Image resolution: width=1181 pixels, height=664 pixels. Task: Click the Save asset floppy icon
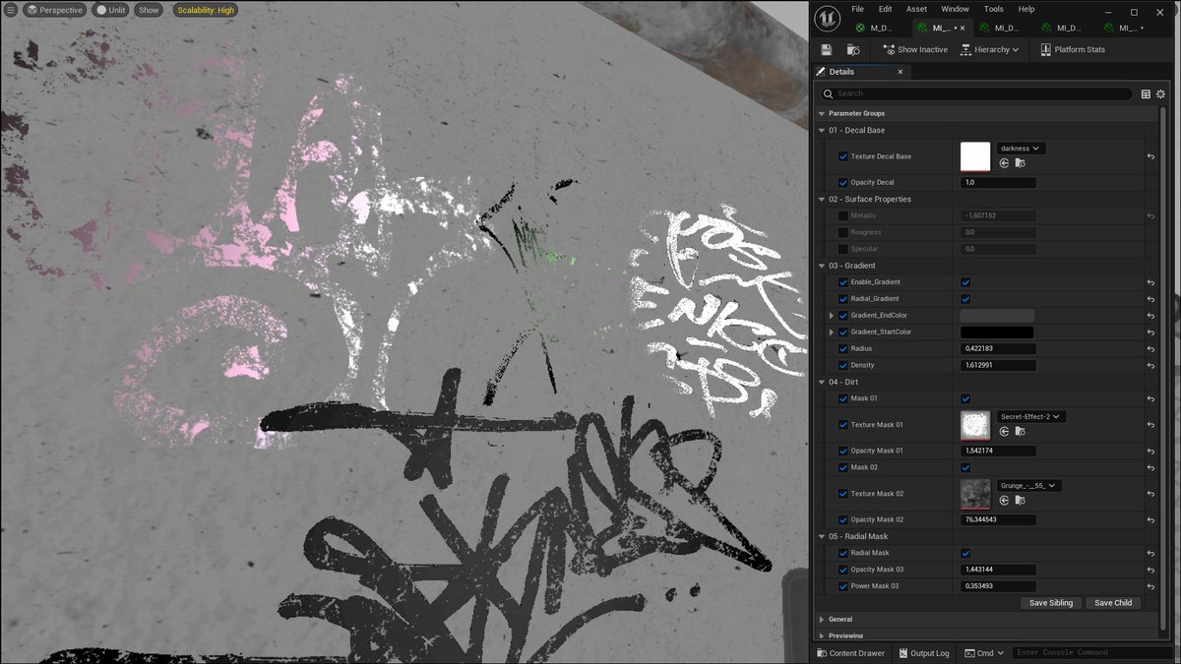click(x=826, y=49)
